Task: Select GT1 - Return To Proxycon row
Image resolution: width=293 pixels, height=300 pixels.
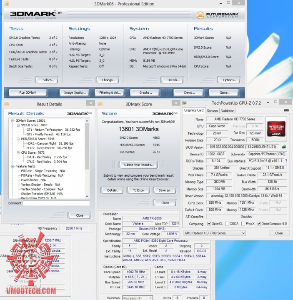Action: pyautogui.click(x=53, y=130)
